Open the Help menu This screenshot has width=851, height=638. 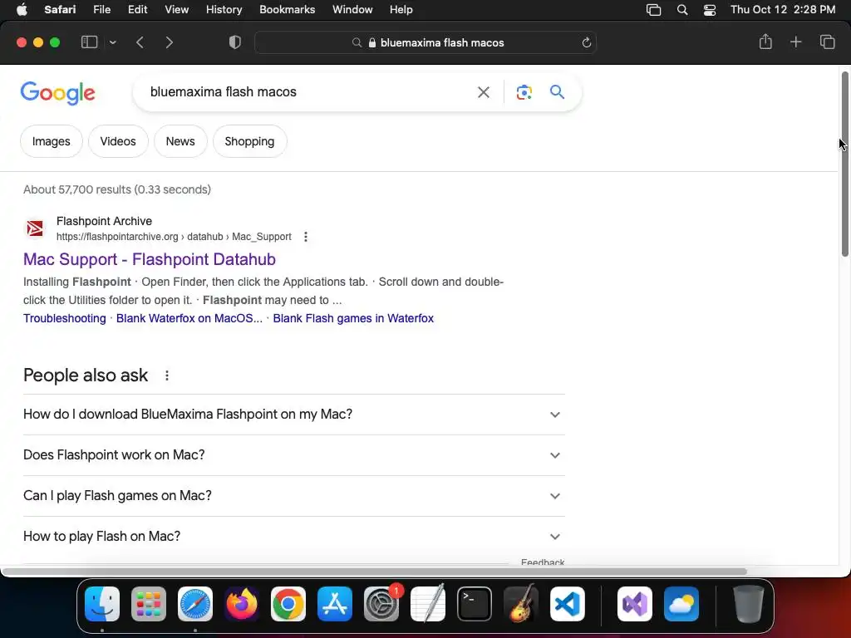pos(401,10)
